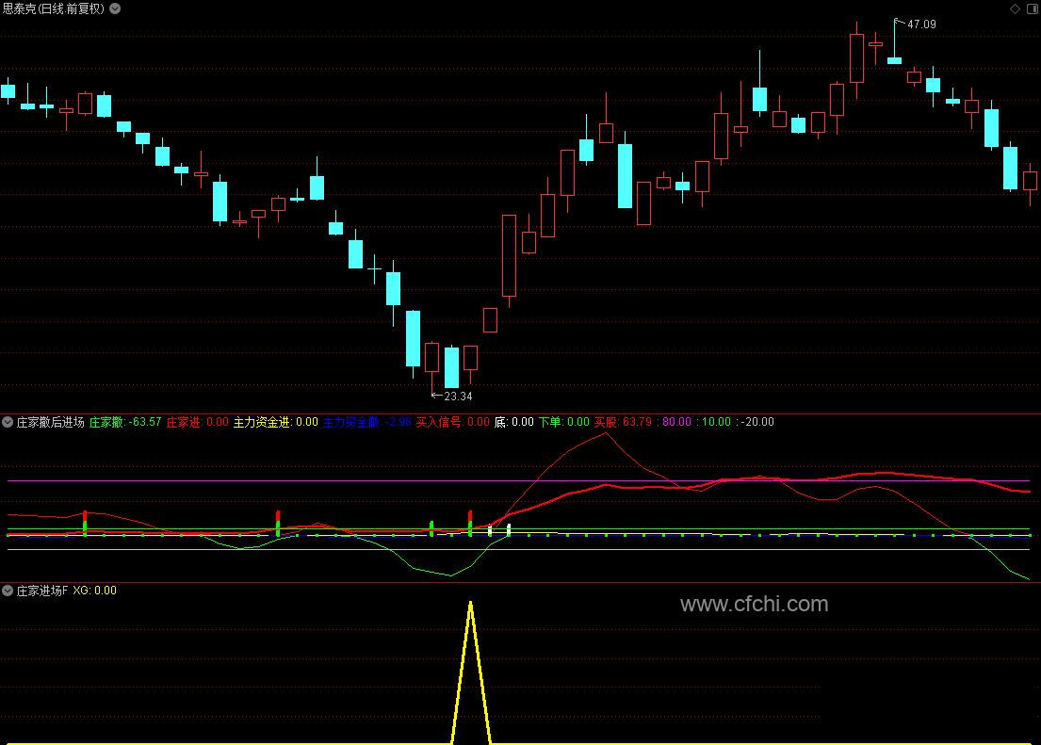
Task: Click the yellow XG signal spike peak
Action: pyautogui.click(x=471, y=604)
